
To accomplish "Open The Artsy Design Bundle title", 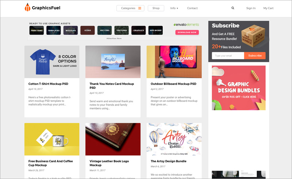I will [x=169, y=161].
